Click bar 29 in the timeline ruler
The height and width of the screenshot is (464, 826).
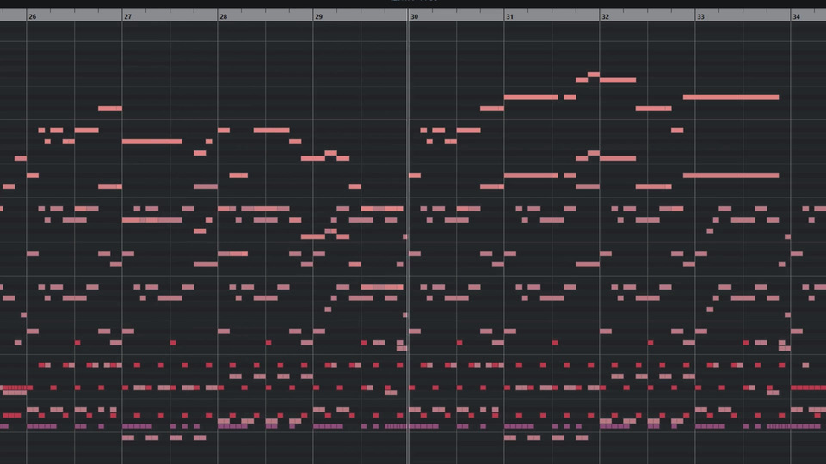coord(318,17)
